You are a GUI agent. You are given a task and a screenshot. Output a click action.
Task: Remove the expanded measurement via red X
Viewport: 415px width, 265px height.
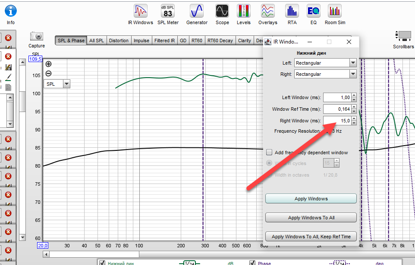tap(8, 56)
